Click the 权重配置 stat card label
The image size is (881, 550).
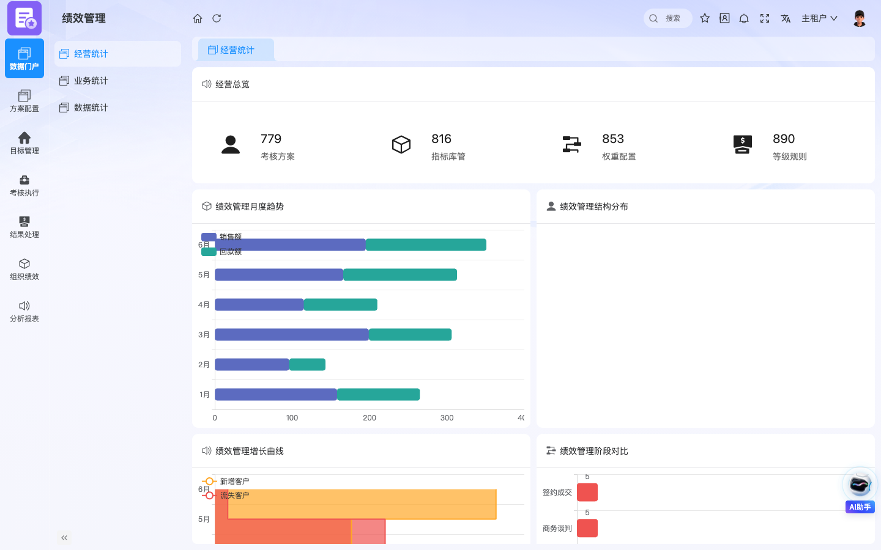point(619,156)
